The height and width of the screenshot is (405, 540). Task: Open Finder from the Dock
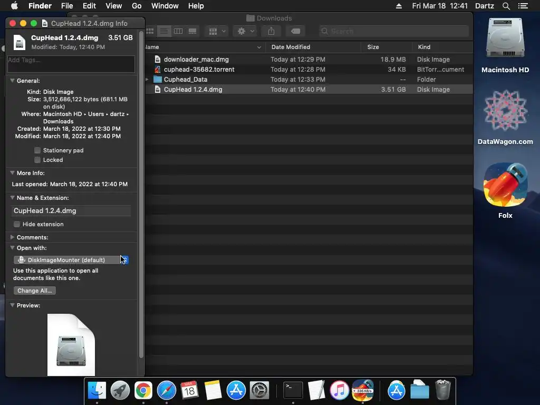tap(97, 391)
